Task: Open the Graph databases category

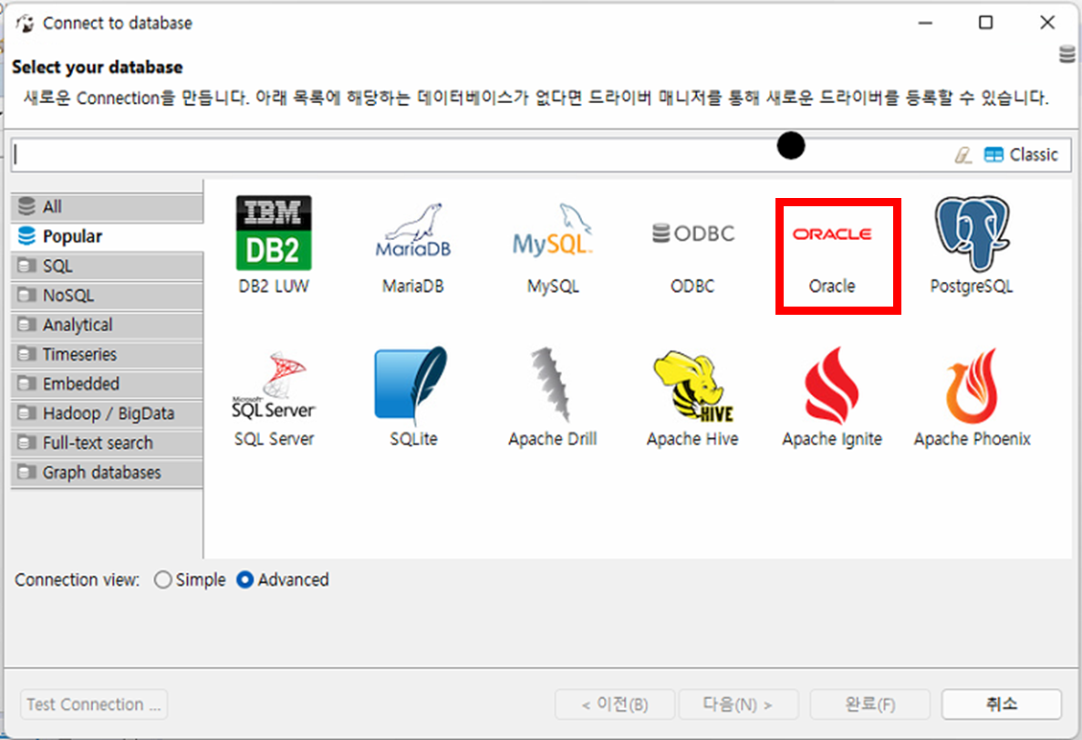Action: coord(107,472)
